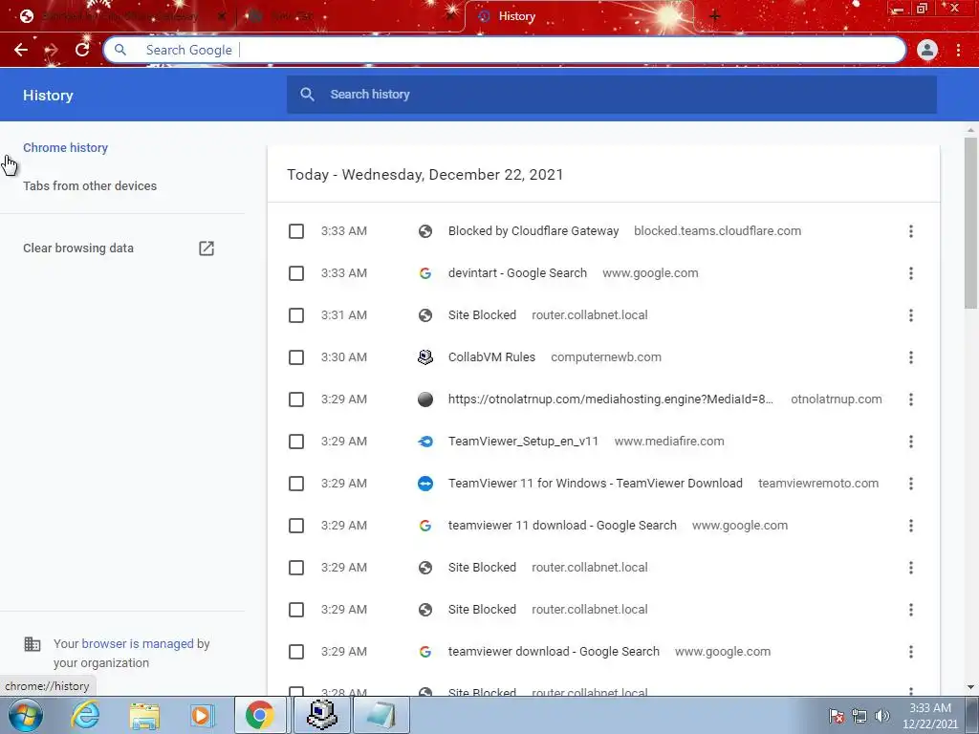Viewport: 979px width, 734px height.
Task: Click the history page vertical scrollbar thumb
Action: [970, 222]
